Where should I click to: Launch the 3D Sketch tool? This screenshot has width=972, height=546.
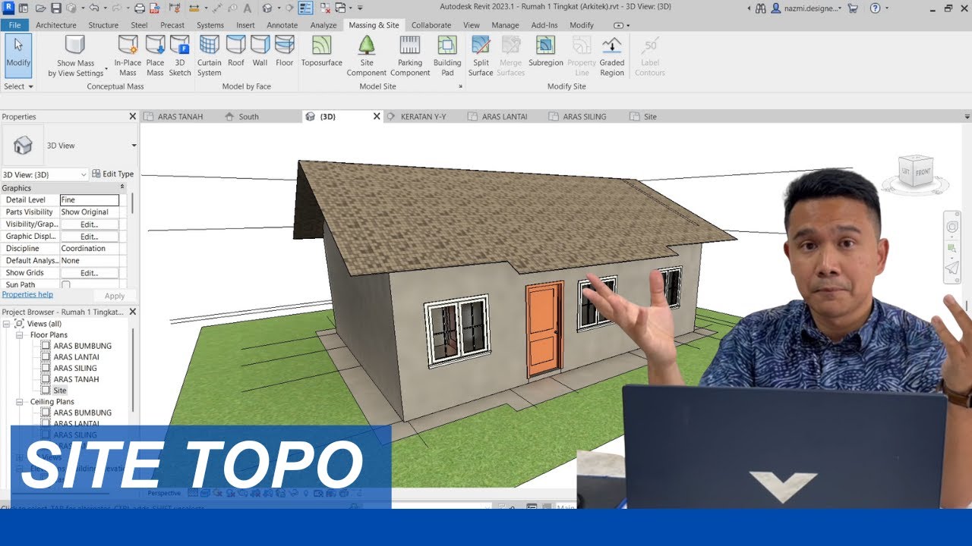point(180,55)
